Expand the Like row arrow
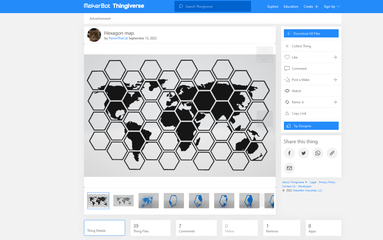 tap(335, 57)
